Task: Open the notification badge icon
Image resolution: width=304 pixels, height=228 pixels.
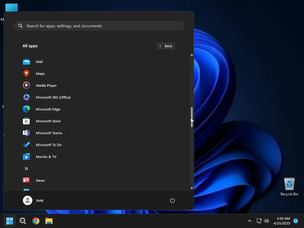Action: tap(296, 221)
